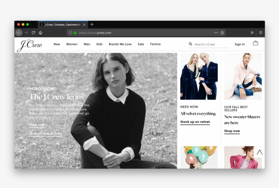279x188 pixels.
Task: Minimize the window with yellow button
Action: [23, 25]
